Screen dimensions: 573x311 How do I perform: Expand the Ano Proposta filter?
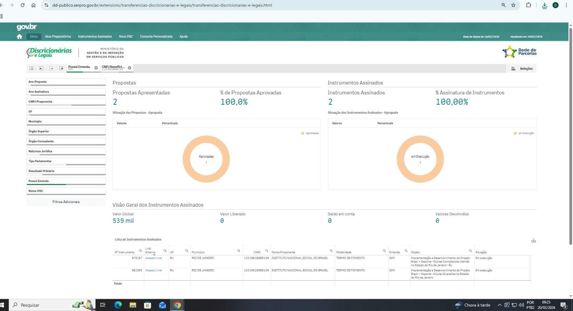[x=66, y=82]
